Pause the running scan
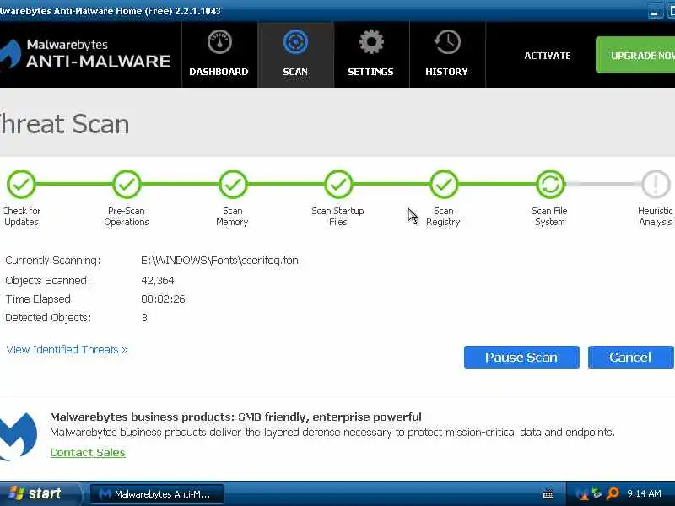The width and height of the screenshot is (675, 506). click(521, 357)
